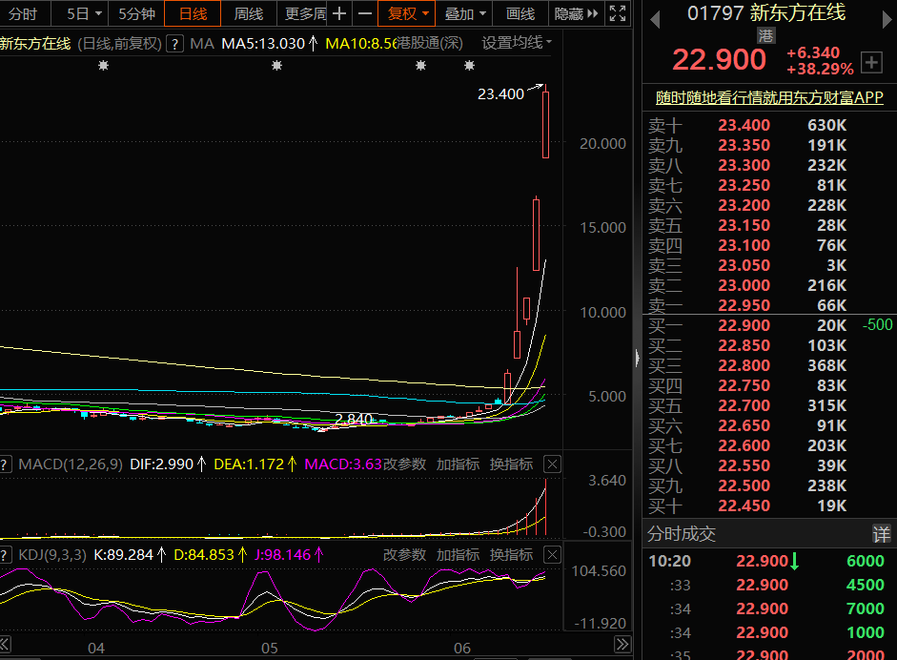Activate the 画线 drawing tool
Viewport: 897px width, 660px height.
[520, 13]
